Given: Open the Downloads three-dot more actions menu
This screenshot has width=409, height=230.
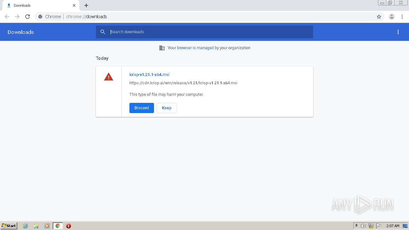Looking at the screenshot, I should [398, 32].
